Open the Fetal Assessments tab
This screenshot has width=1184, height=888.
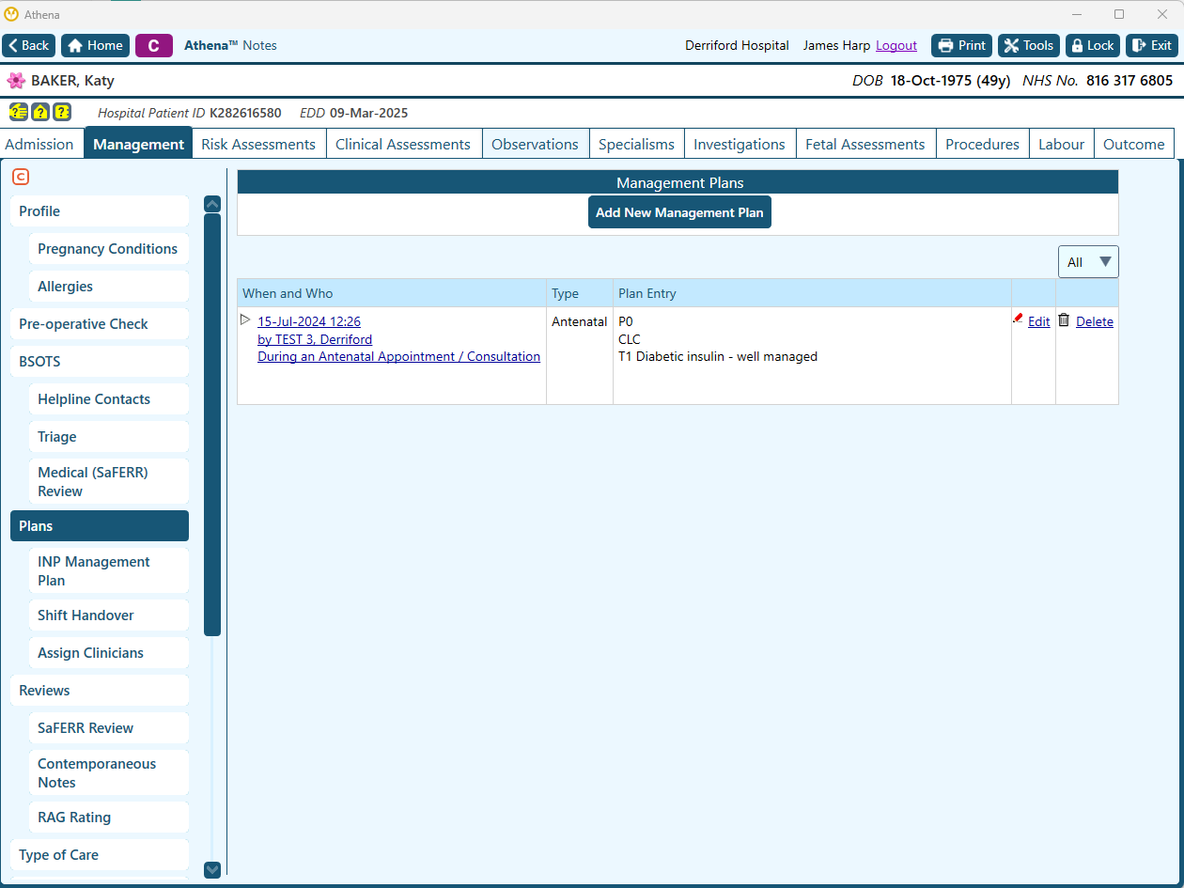865,144
